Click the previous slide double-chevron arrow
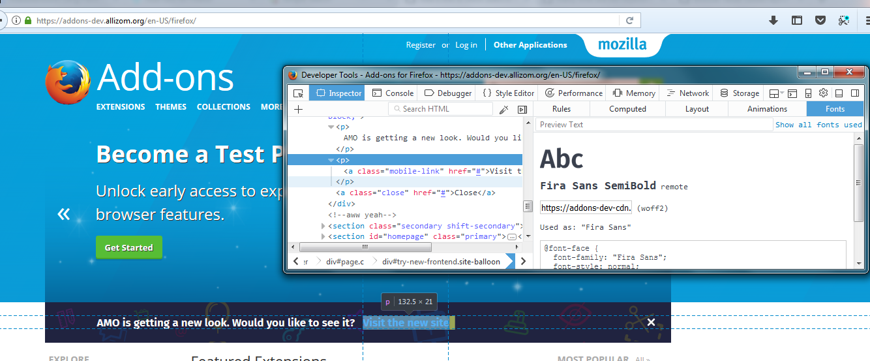Image resolution: width=870 pixels, height=361 pixels. click(x=63, y=213)
